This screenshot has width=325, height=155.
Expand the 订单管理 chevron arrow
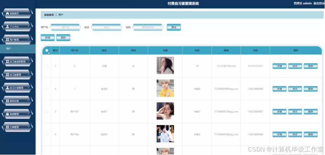(28, 127)
